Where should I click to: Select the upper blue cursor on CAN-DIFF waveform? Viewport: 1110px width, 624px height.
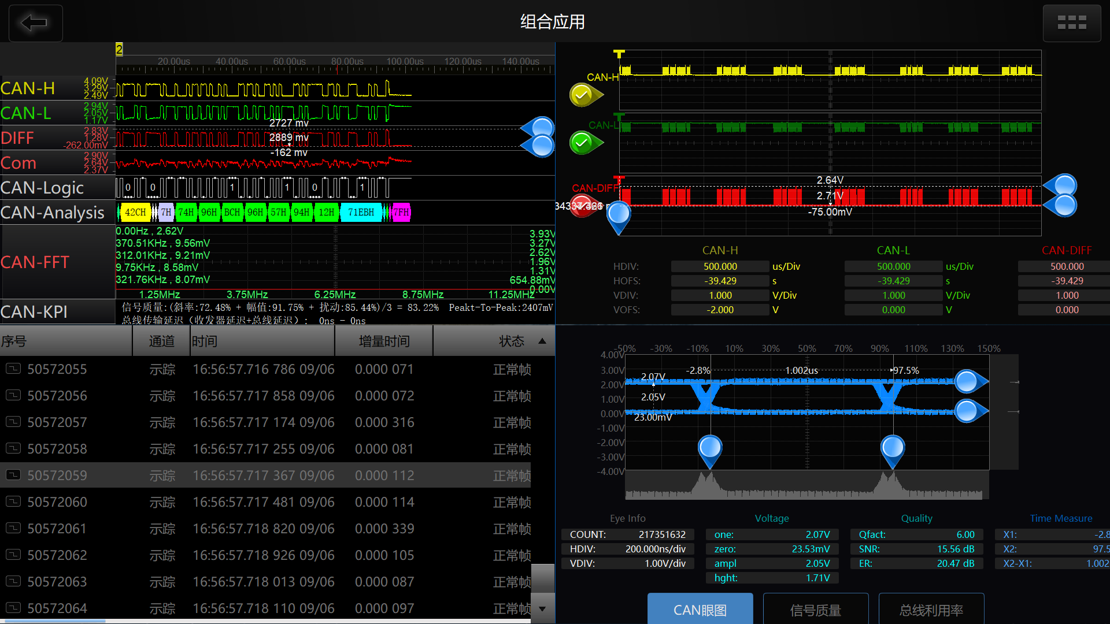[x=1061, y=185]
